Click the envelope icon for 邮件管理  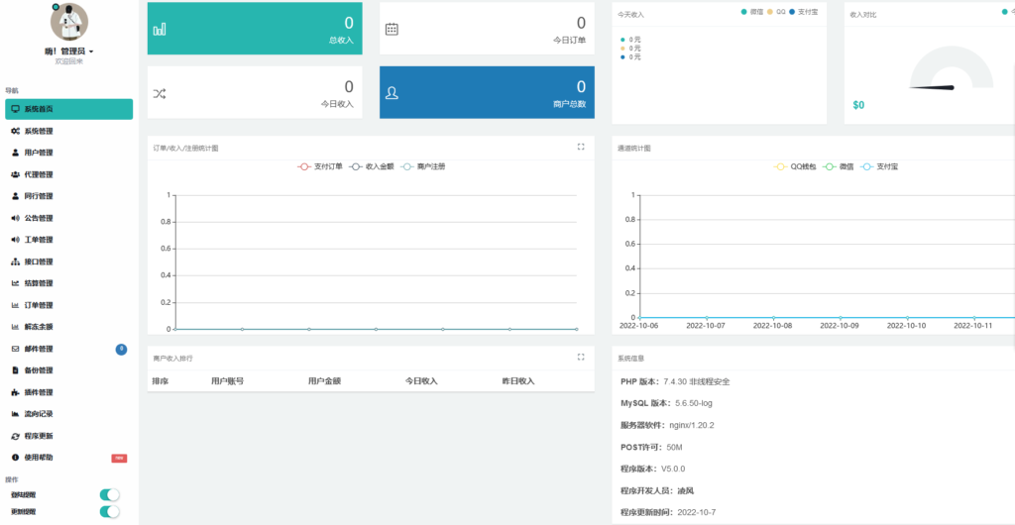point(16,349)
